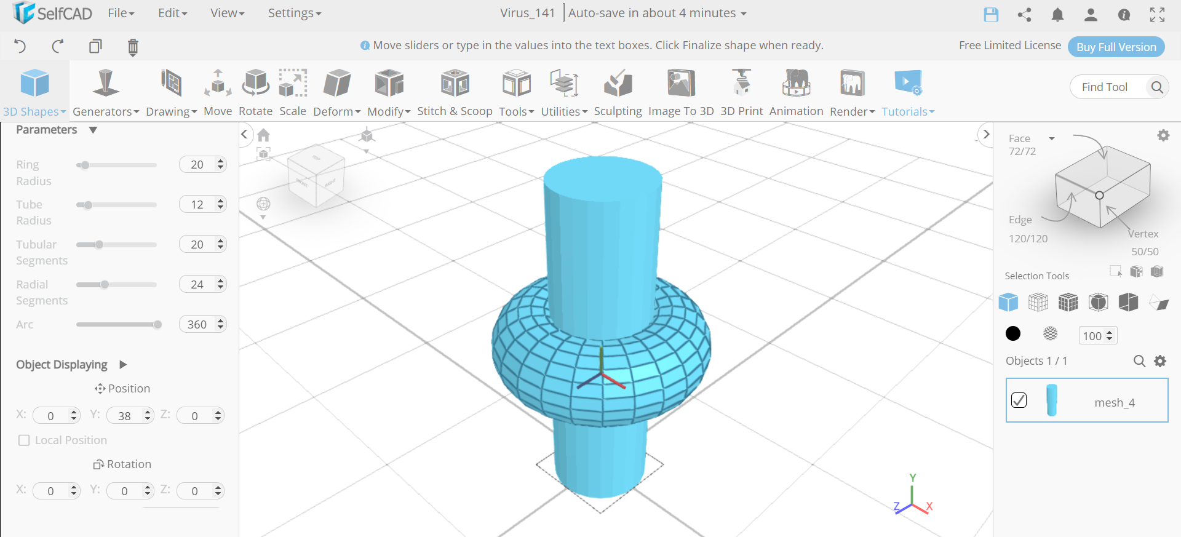Open the 3D Shapes dropdown

(34, 92)
